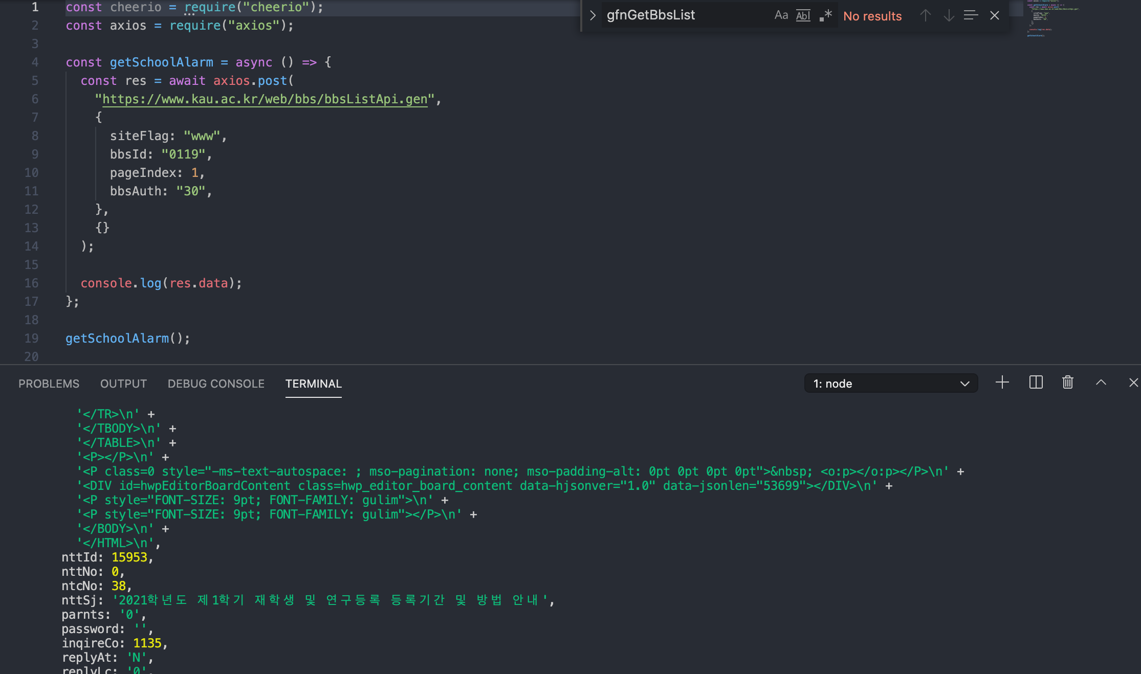The image size is (1141, 674).
Task: Close the find widget
Action: (x=995, y=15)
